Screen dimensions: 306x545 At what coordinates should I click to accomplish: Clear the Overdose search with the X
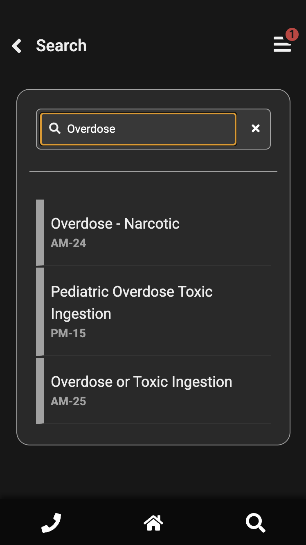click(x=256, y=129)
